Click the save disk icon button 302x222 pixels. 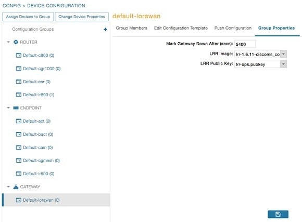[278, 214]
